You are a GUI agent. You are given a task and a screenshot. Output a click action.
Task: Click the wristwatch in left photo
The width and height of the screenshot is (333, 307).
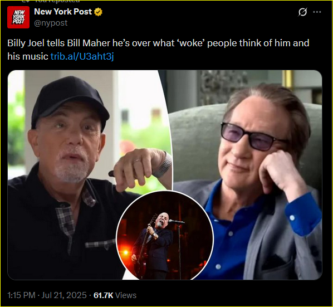click(164, 165)
